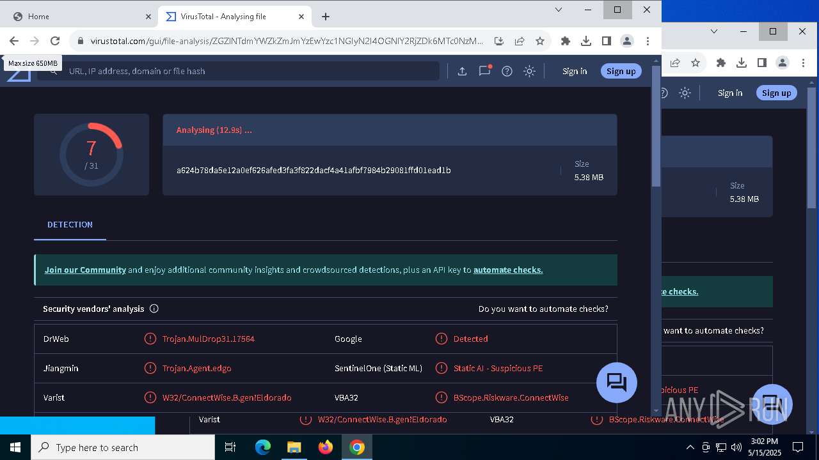Go back to previous page
Viewport: 819px width, 460px height.
click(x=14, y=41)
